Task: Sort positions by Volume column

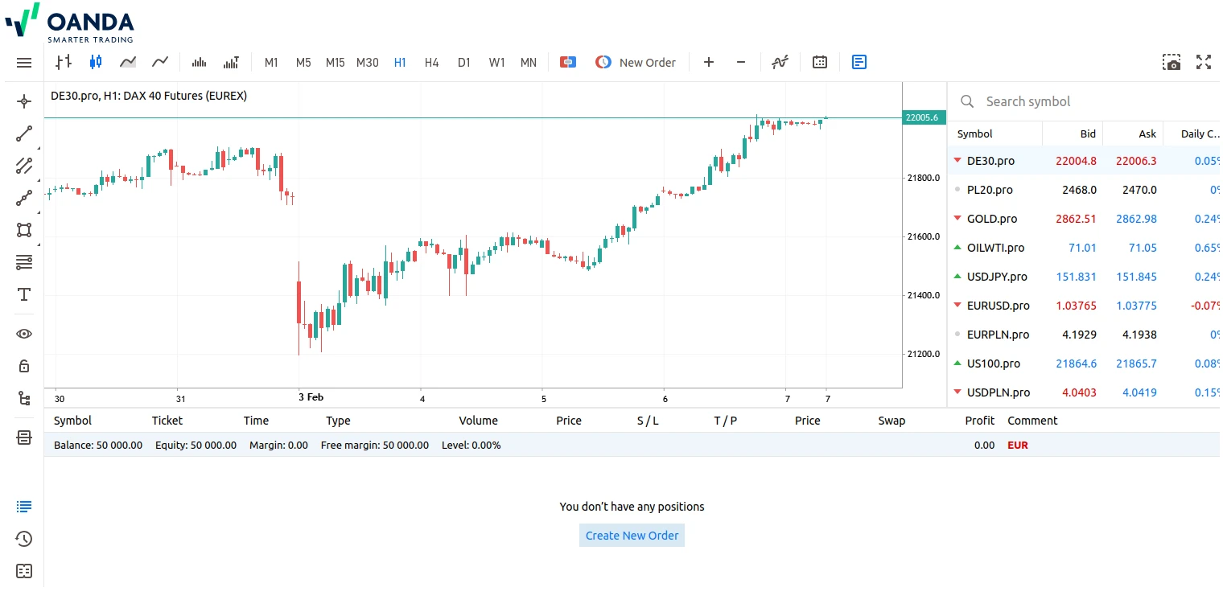Action: click(x=478, y=421)
